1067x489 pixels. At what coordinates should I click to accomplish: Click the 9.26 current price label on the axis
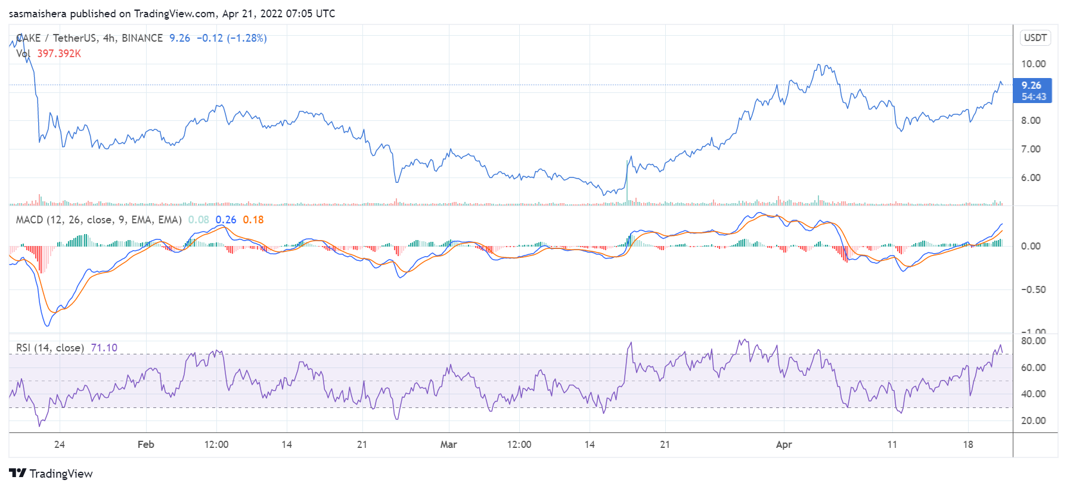(x=1032, y=91)
